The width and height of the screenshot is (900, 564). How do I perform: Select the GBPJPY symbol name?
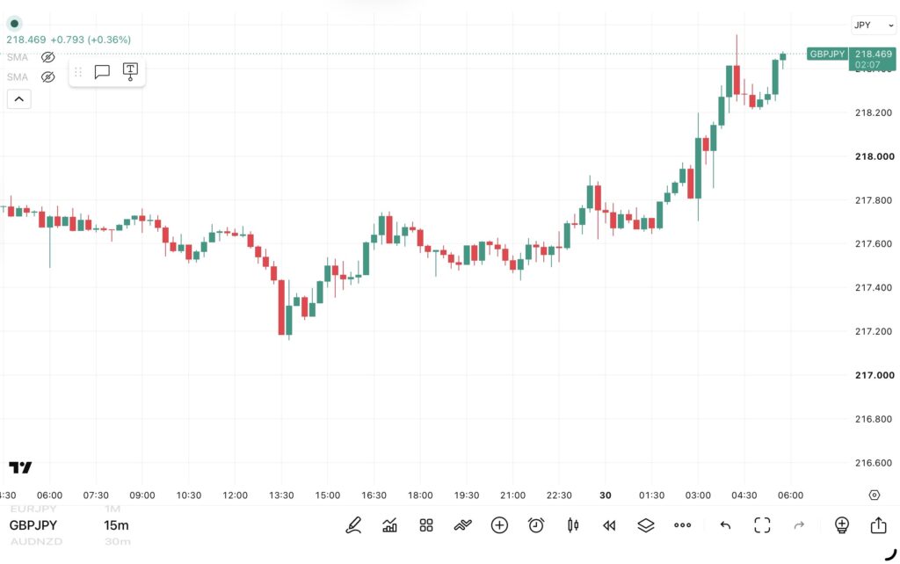[x=33, y=525]
